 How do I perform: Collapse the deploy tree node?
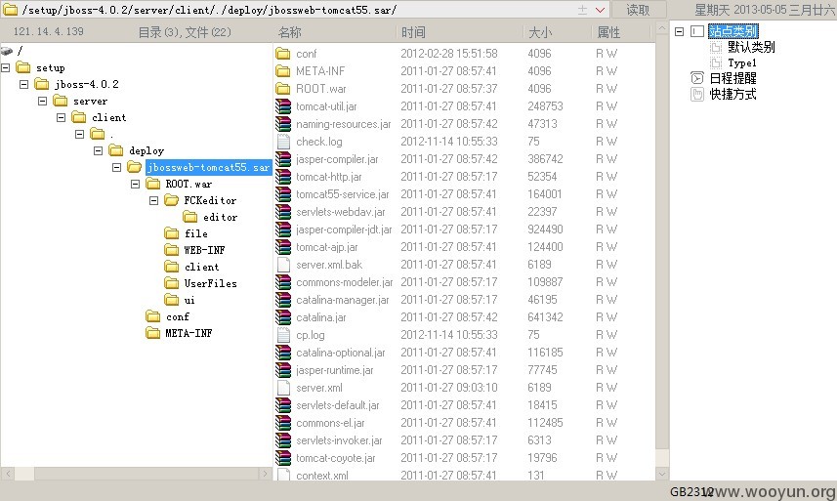[x=98, y=151]
